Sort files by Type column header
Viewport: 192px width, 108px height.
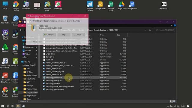point(102,35)
